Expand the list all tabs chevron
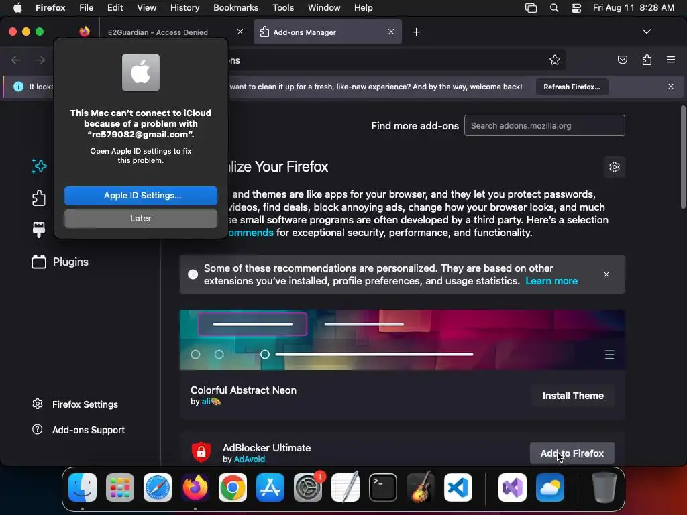The height and width of the screenshot is (515, 687). (646, 32)
